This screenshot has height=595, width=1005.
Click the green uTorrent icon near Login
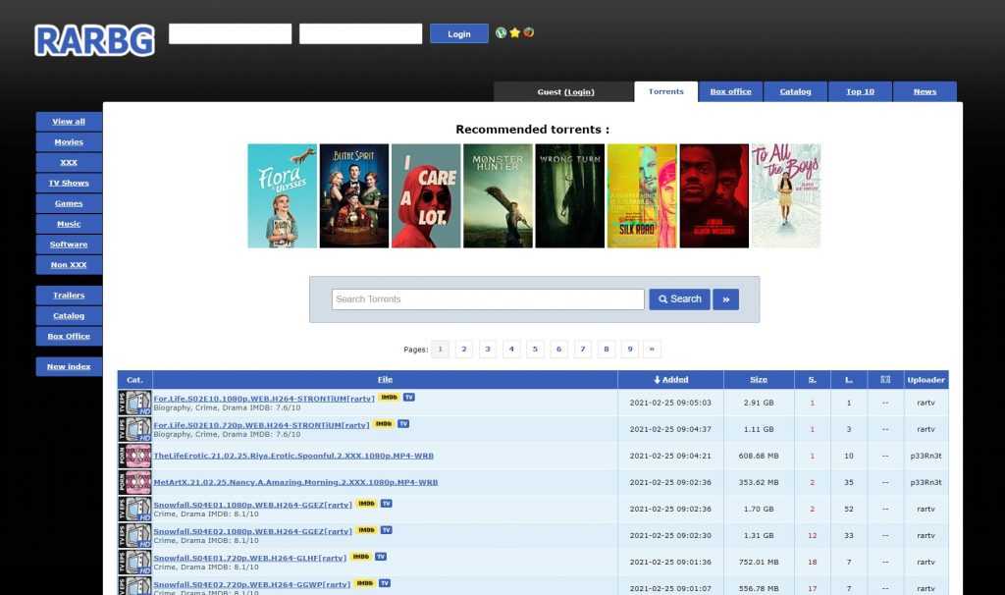tap(501, 32)
